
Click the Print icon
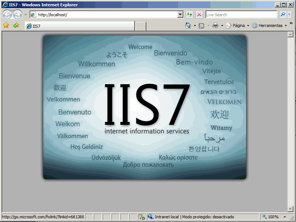[x=215, y=25]
